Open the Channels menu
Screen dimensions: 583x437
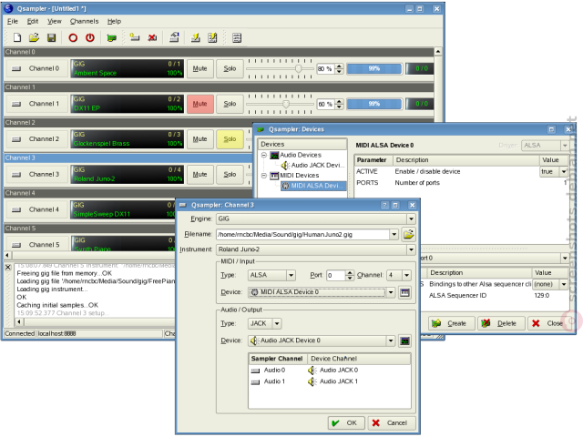[84, 22]
